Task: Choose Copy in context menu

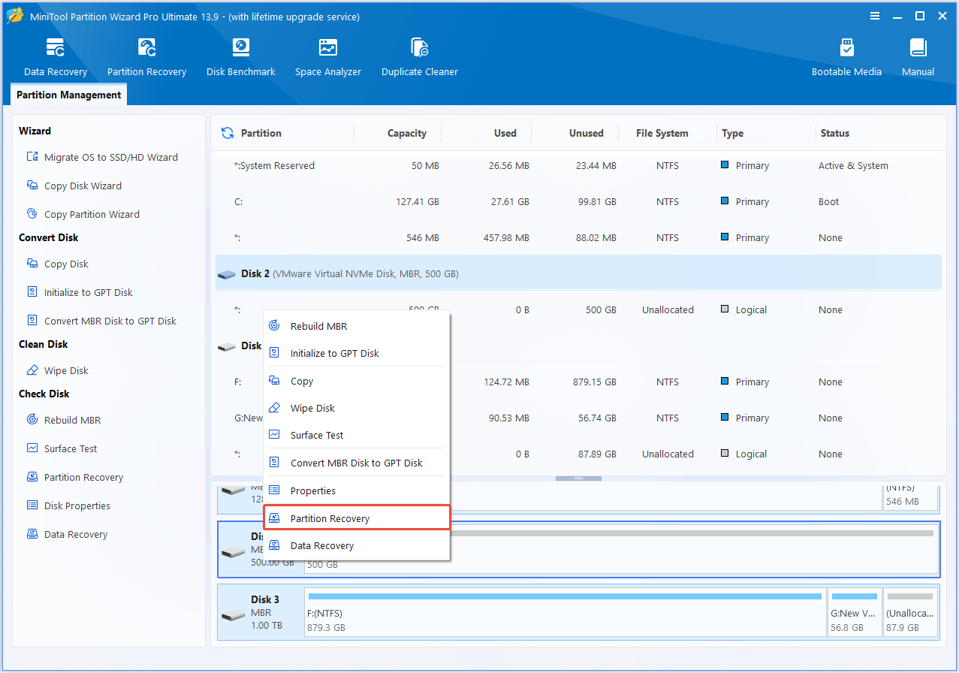Action: click(357, 381)
